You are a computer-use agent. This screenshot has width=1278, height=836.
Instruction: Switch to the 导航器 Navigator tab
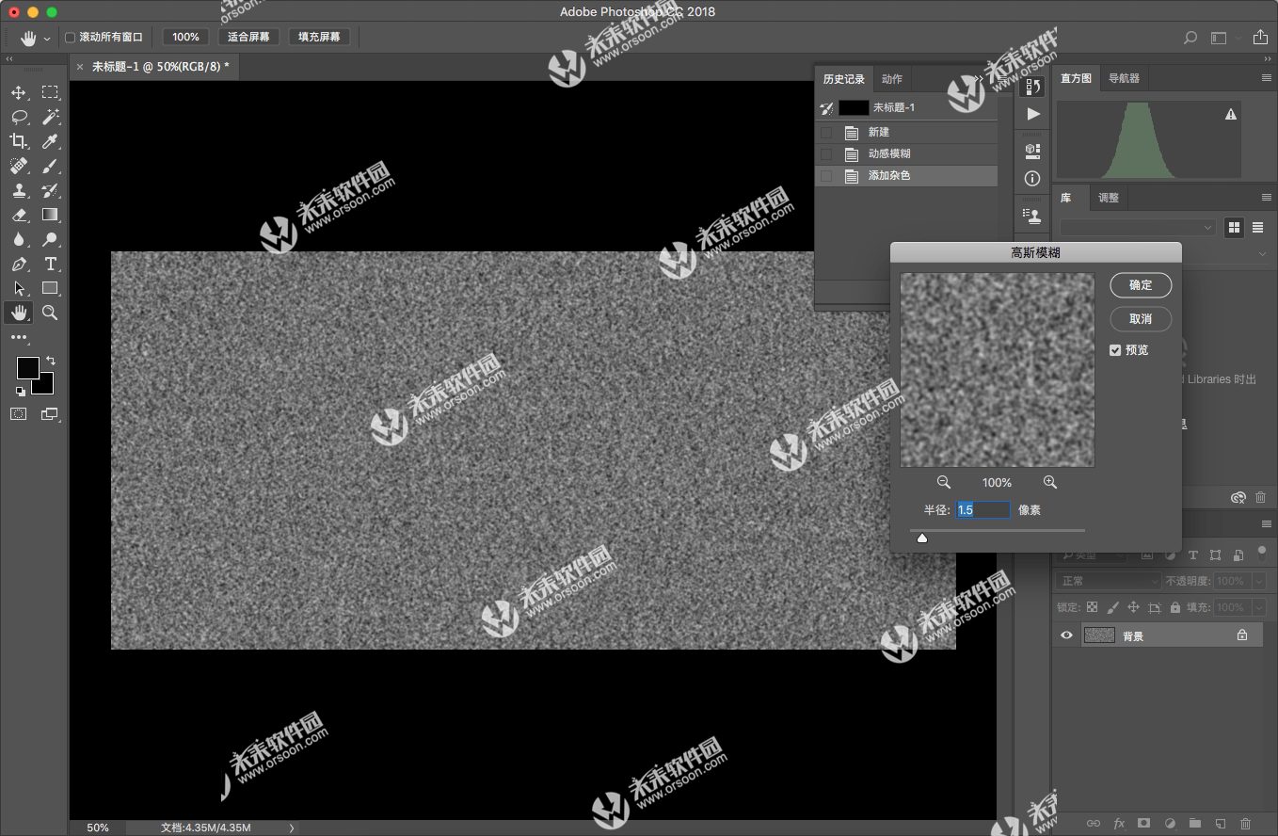[x=1124, y=78]
